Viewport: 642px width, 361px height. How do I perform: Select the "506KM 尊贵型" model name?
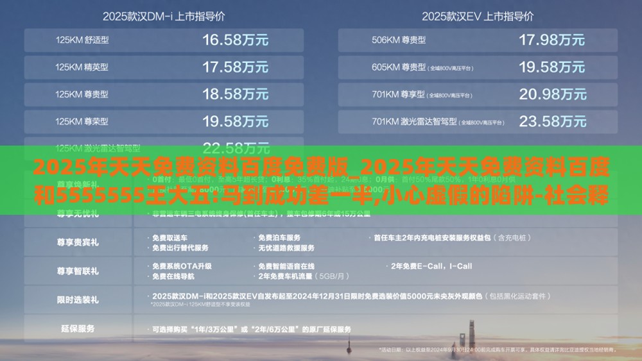(x=399, y=40)
